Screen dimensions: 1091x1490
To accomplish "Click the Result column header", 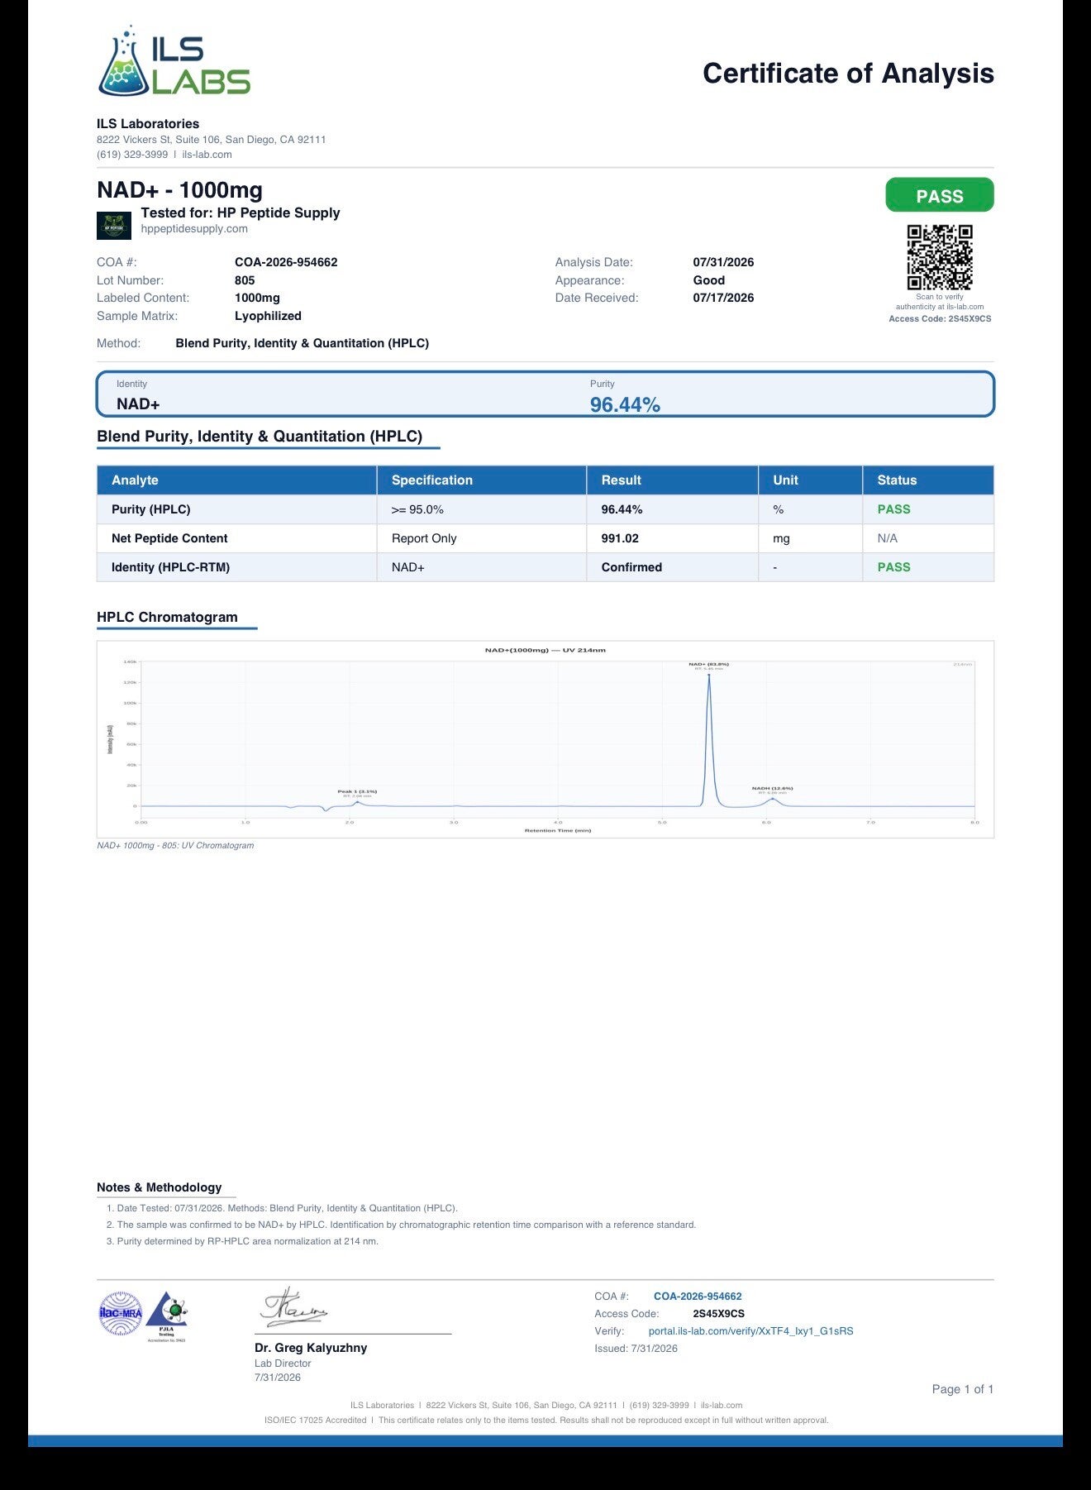I will [673, 480].
